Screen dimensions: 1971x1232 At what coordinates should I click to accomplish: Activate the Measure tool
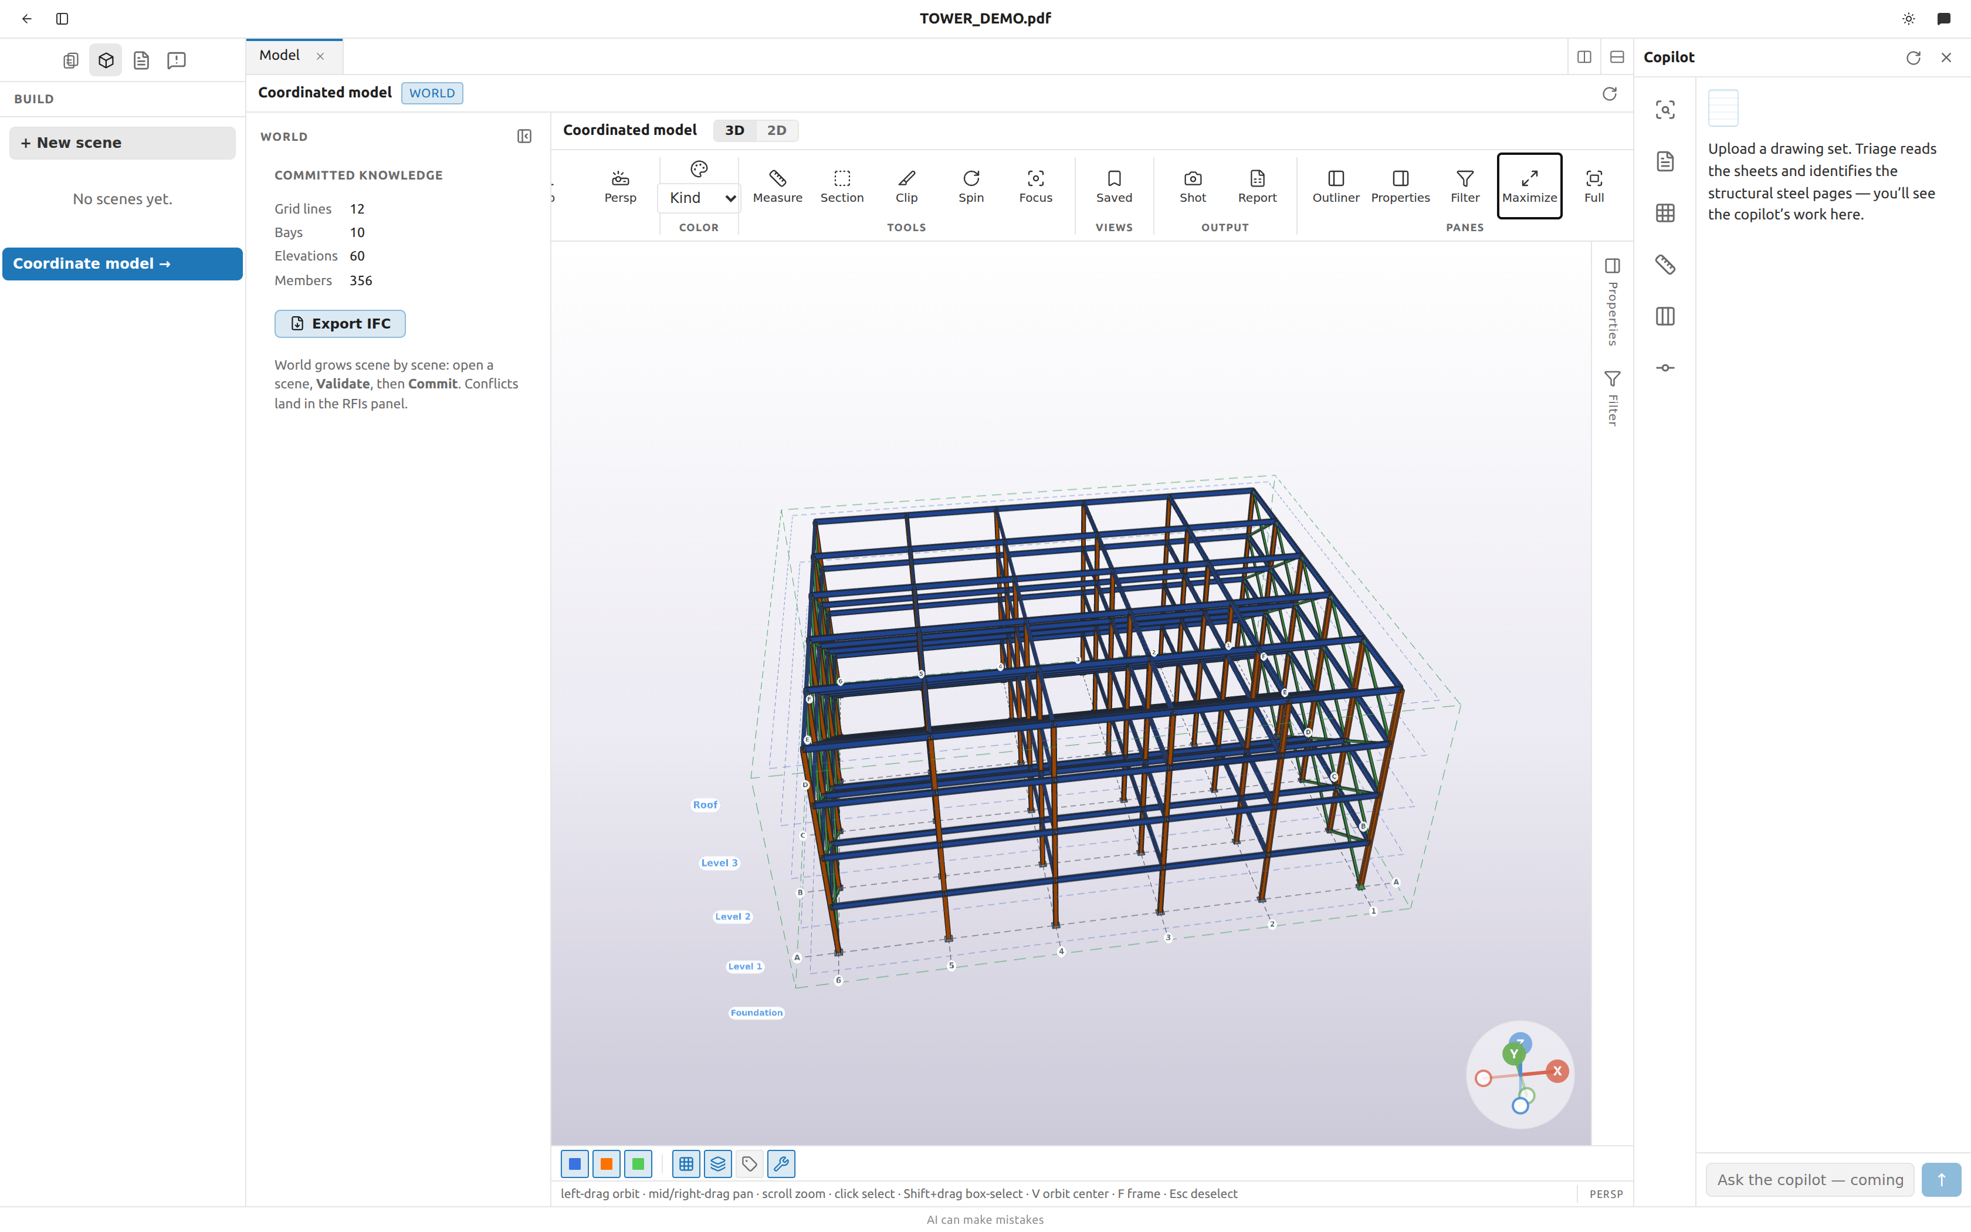[x=777, y=186]
